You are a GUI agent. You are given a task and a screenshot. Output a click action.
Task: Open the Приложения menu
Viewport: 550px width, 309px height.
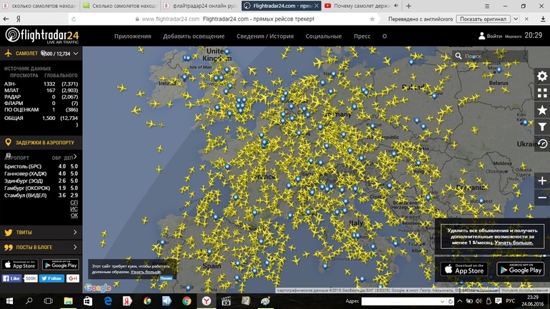pos(132,36)
